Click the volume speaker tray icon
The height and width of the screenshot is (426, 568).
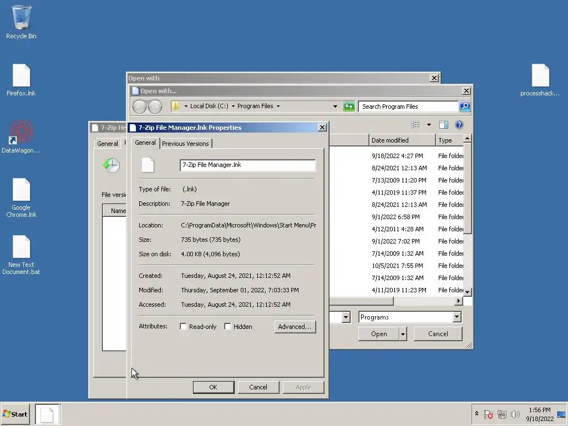(515, 414)
